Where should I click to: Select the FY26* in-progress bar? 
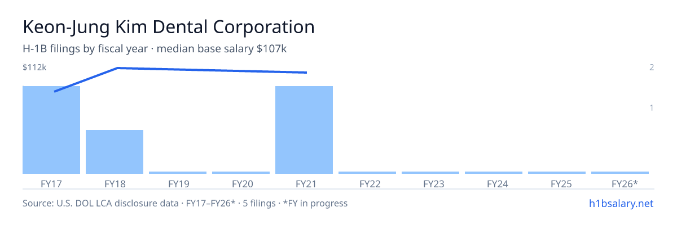pyautogui.click(x=620, y=173)
